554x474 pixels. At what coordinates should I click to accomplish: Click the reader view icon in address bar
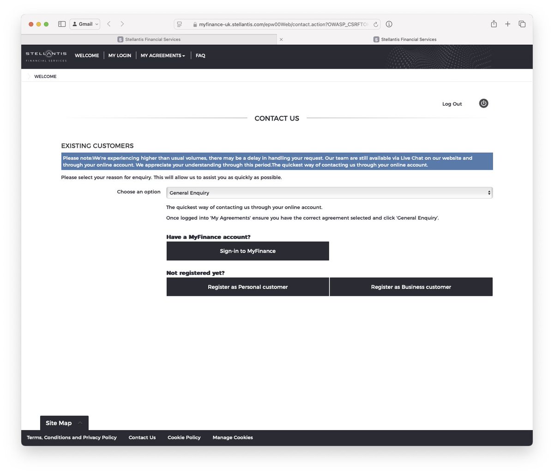[180, 24]
